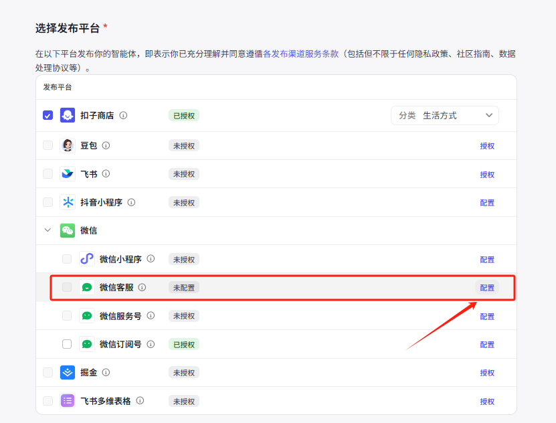This screenshot has width=556, height=423.
Task: Click the 微信 group row label
Action: point(88,230)
